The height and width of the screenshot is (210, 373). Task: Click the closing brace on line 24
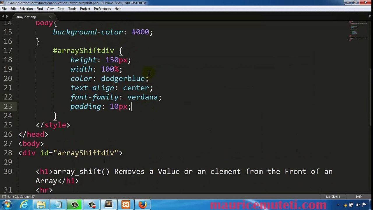pyautogui.click(x=55, y=116)
